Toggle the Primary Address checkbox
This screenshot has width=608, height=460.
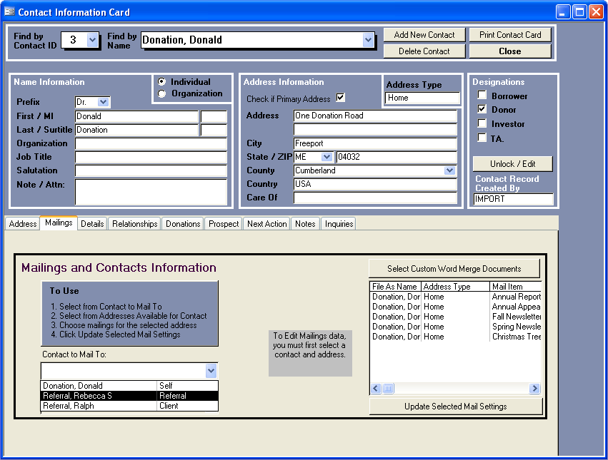click(x=340, y=98)
